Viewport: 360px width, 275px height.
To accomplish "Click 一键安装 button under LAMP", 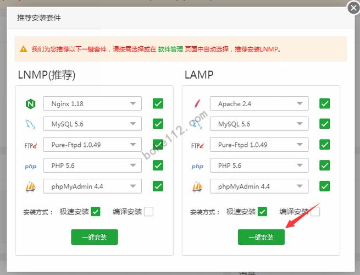I will (x=261, y=237).
